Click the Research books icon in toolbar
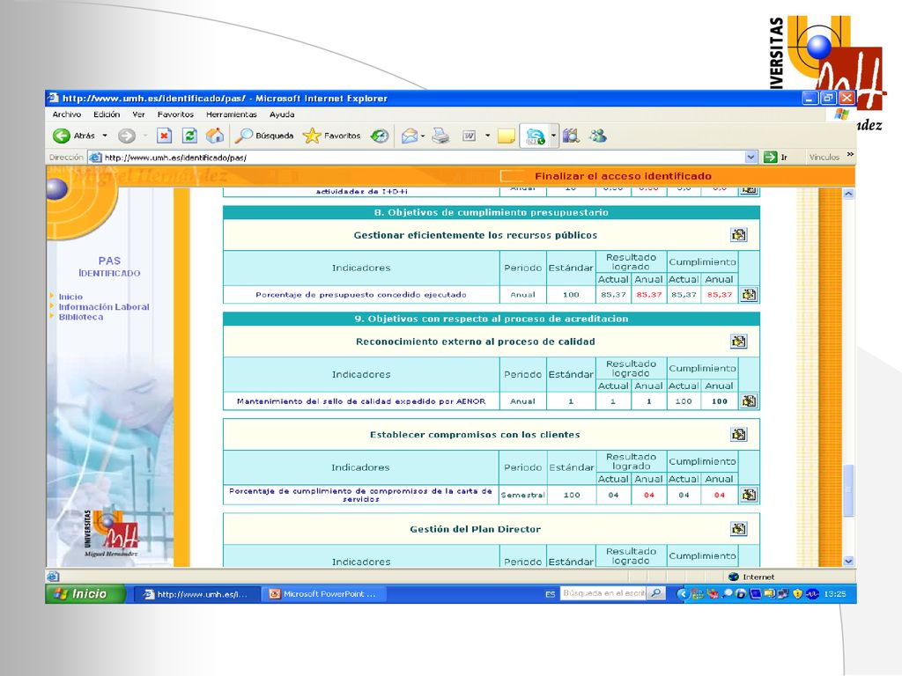Image resolution: width=902 pixels, height=676 pixels. pyautogui.click(x=571, y=136)
